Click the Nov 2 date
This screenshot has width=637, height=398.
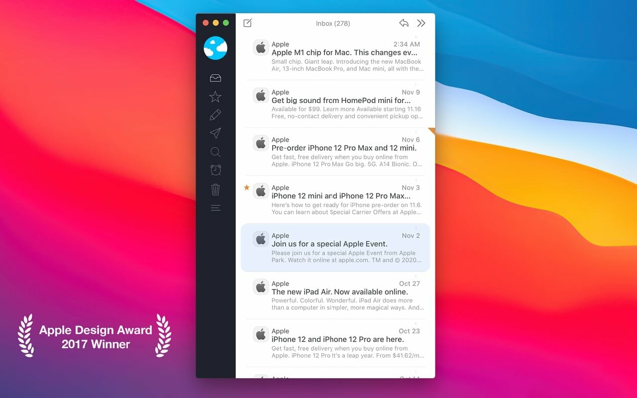pos(411,236)
